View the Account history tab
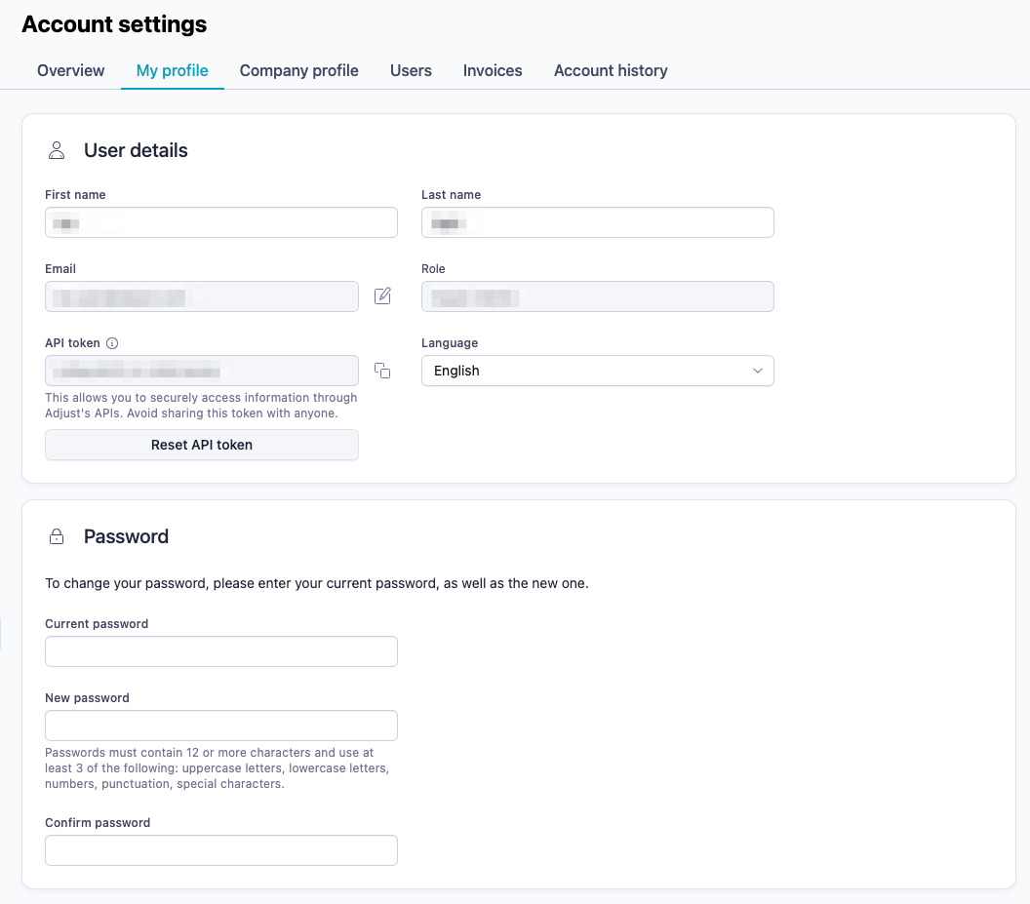Viewport: 1030px width, 904px height. coord(610,70)
